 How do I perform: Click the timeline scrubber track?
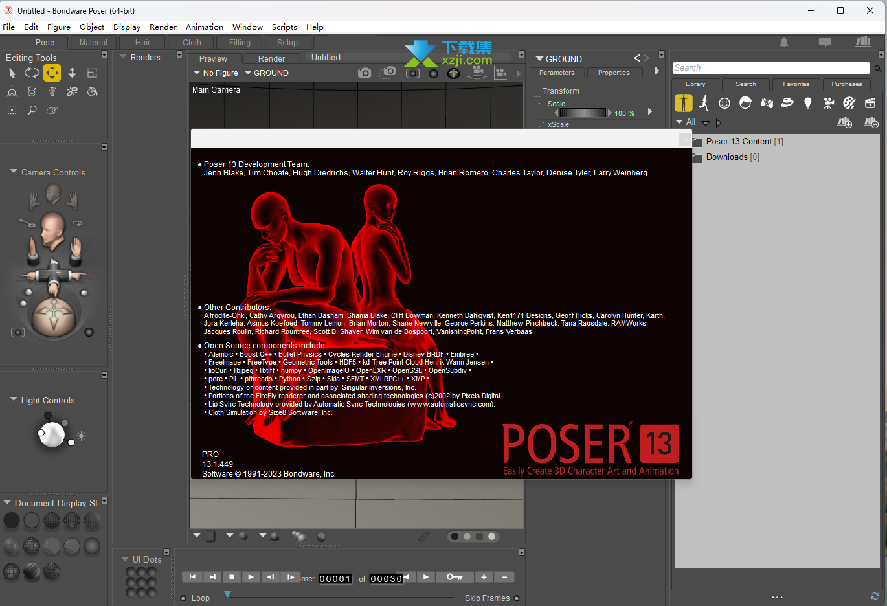[x=340, y=597]
